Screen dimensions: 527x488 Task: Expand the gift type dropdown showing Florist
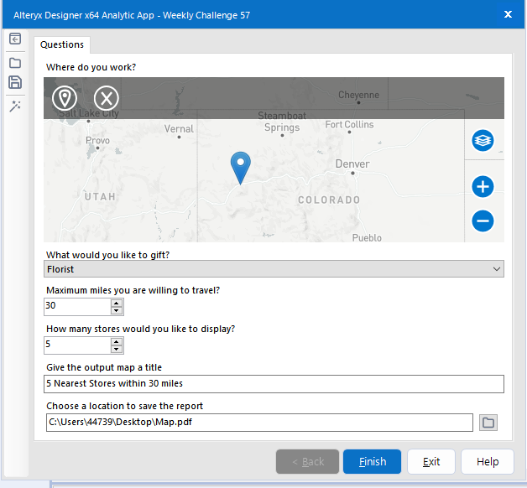coord(498,269)
